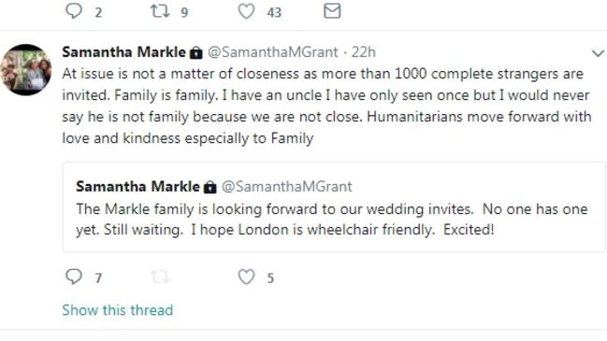Open @SamanthaMGrant handle in quoted tweet

pyautogui.click(x=287, y=187)
